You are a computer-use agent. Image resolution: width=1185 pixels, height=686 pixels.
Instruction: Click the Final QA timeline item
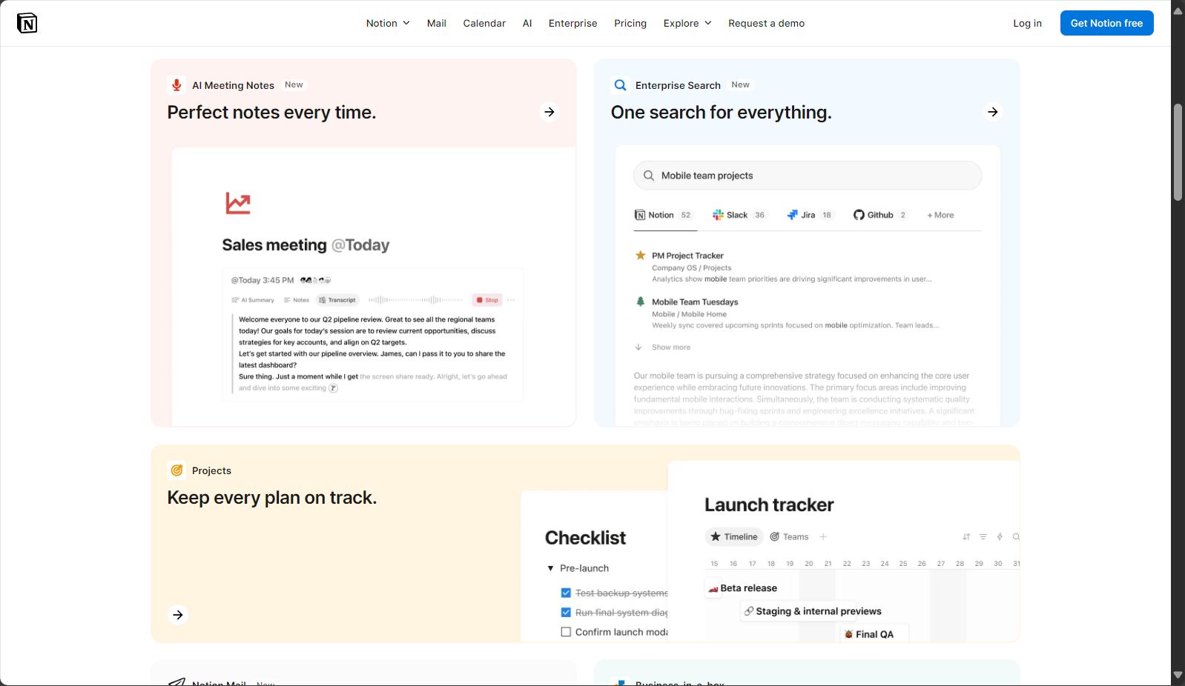[875, 634]
